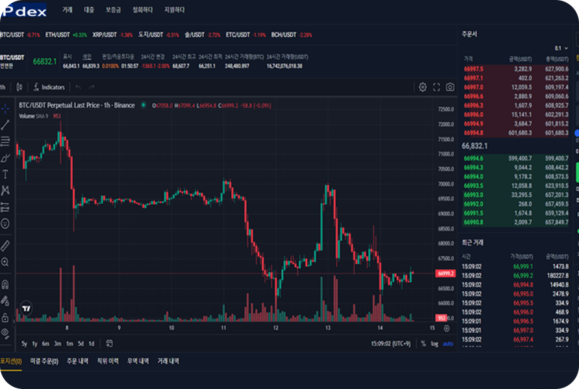Toggle percent scale on chart
This screenshot has width=579, height=389.
click(x=423, y=344)
